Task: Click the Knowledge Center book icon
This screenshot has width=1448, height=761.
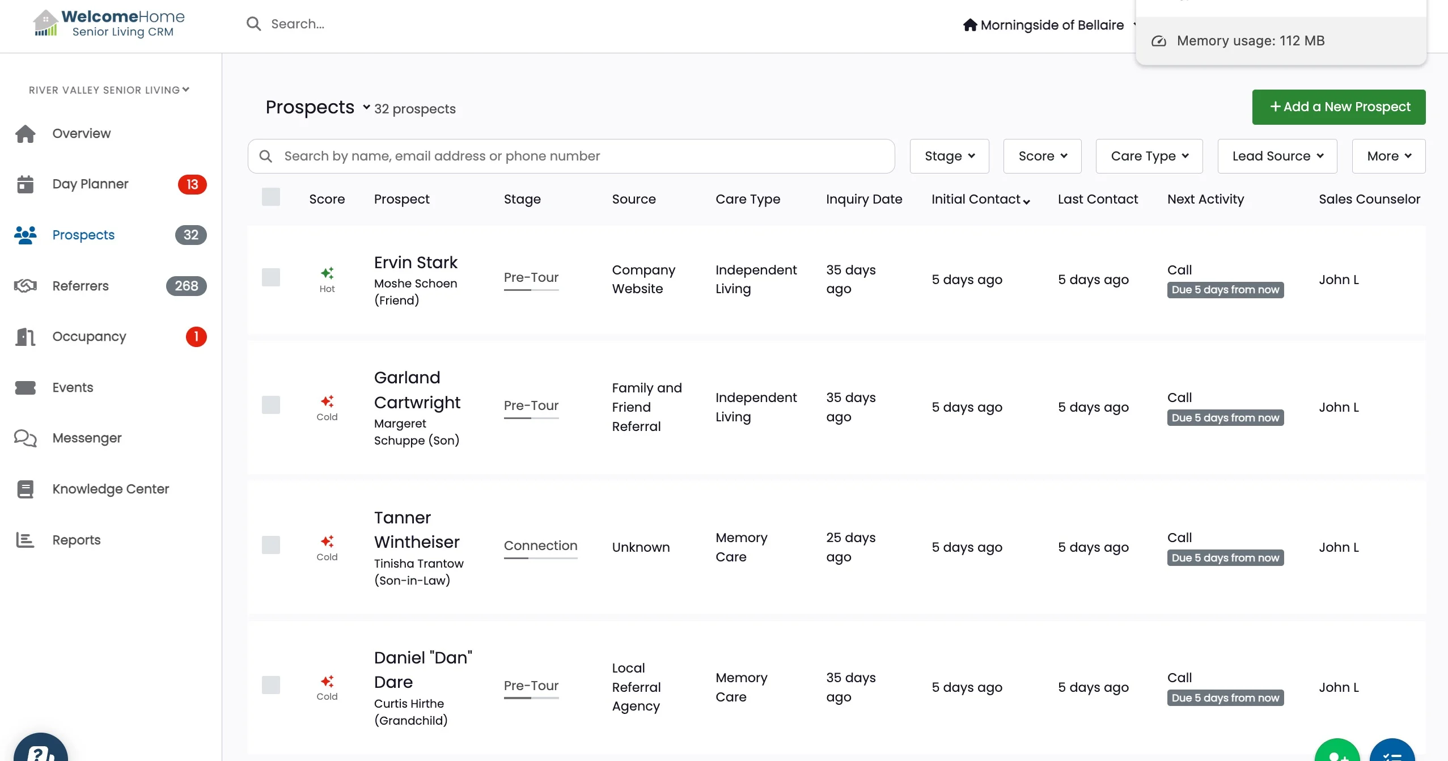Action: point(25,489)
